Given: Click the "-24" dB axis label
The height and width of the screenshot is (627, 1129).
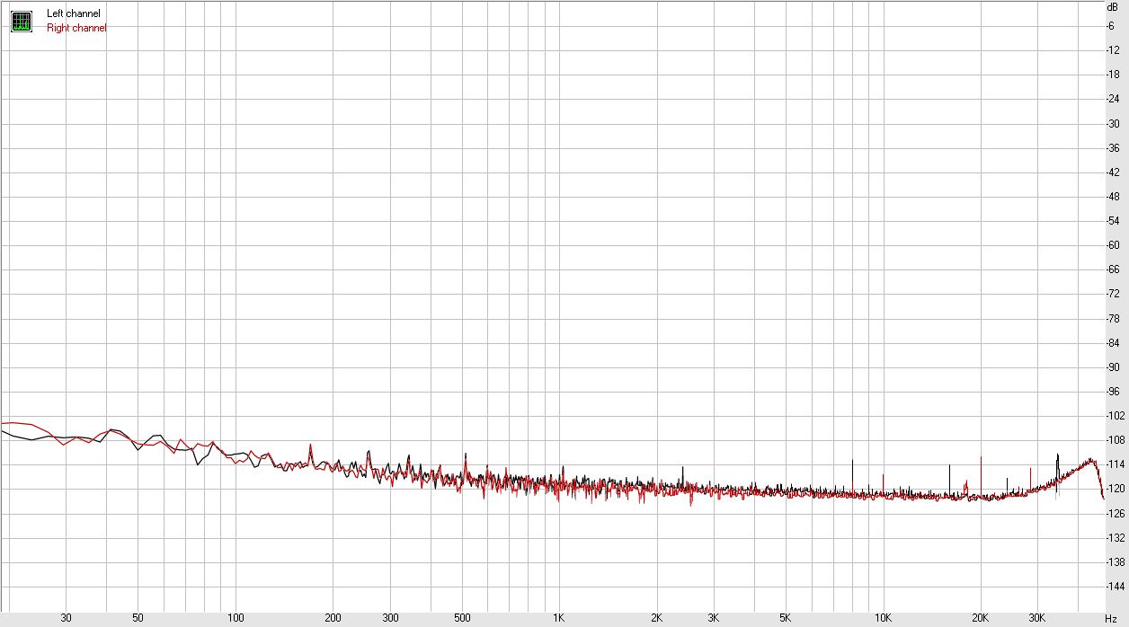Looking at the screenshot, I should tap(1113, 99).
